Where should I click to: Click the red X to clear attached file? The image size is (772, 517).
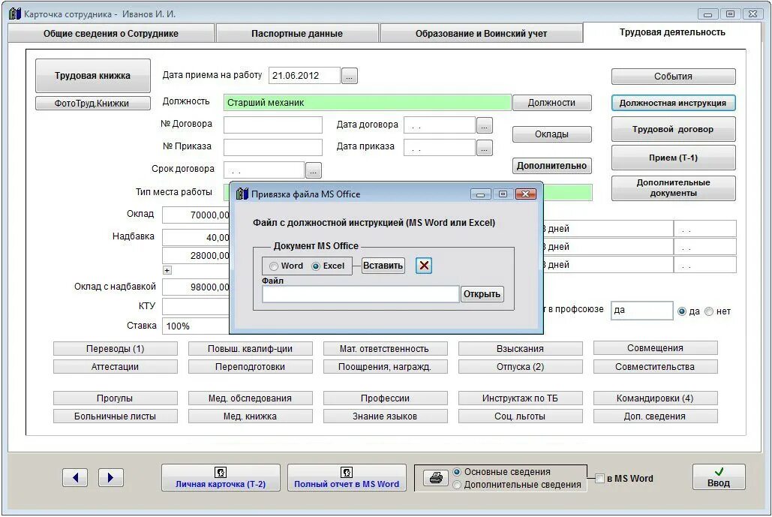tap(424, 266)
